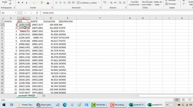Click horizontal scrollbar left arrow

coord(137,96)
